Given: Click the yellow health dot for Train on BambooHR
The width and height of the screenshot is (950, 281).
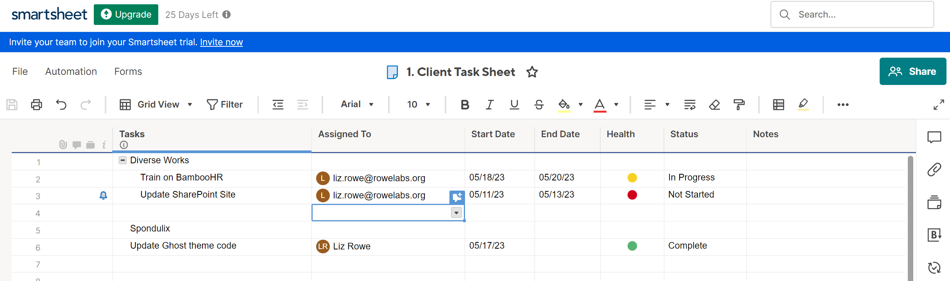Looking at the screenshot, I should tap(632, 178).
